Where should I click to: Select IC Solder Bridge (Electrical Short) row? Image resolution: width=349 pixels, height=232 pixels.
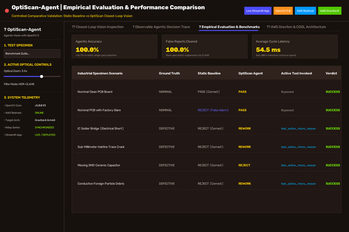(207, 129)
